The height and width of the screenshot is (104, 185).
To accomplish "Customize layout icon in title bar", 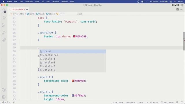I will click(x=182, y=5).
